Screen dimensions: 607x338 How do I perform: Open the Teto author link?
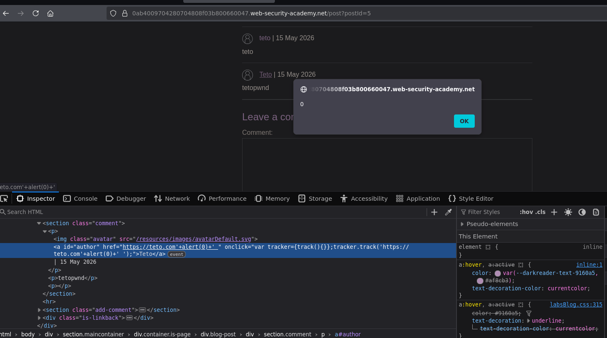point(266,74)
